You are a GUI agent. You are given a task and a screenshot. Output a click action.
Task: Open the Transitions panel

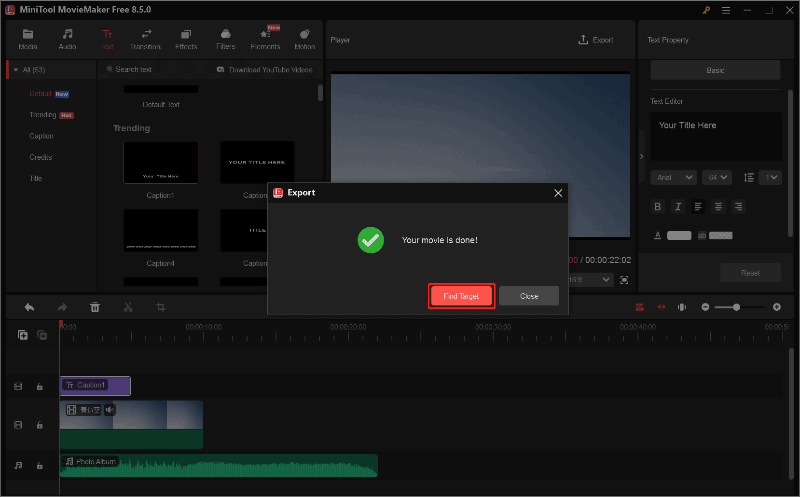tap(145, 39)
